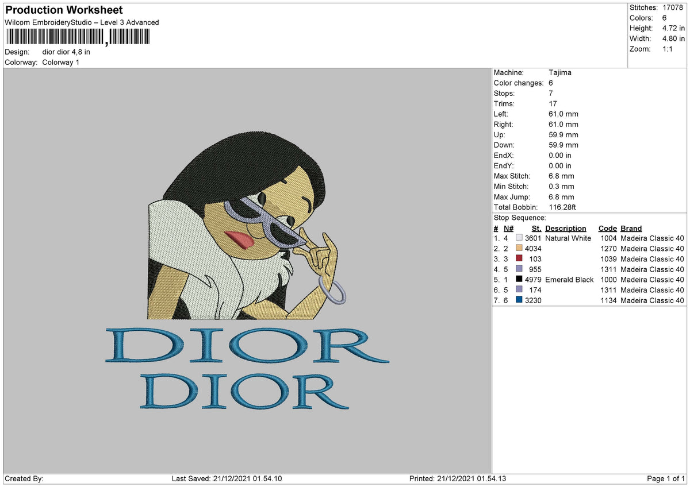Click the 'Page 1 of 1' footer text
The width and height of the screenshot is (690, 487).
(666, 479)
